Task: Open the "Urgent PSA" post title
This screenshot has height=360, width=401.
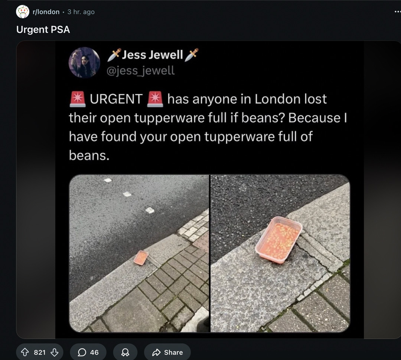Action: tap(43, 30)
